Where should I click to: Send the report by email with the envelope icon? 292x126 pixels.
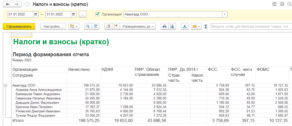click(x=194, y=26)
